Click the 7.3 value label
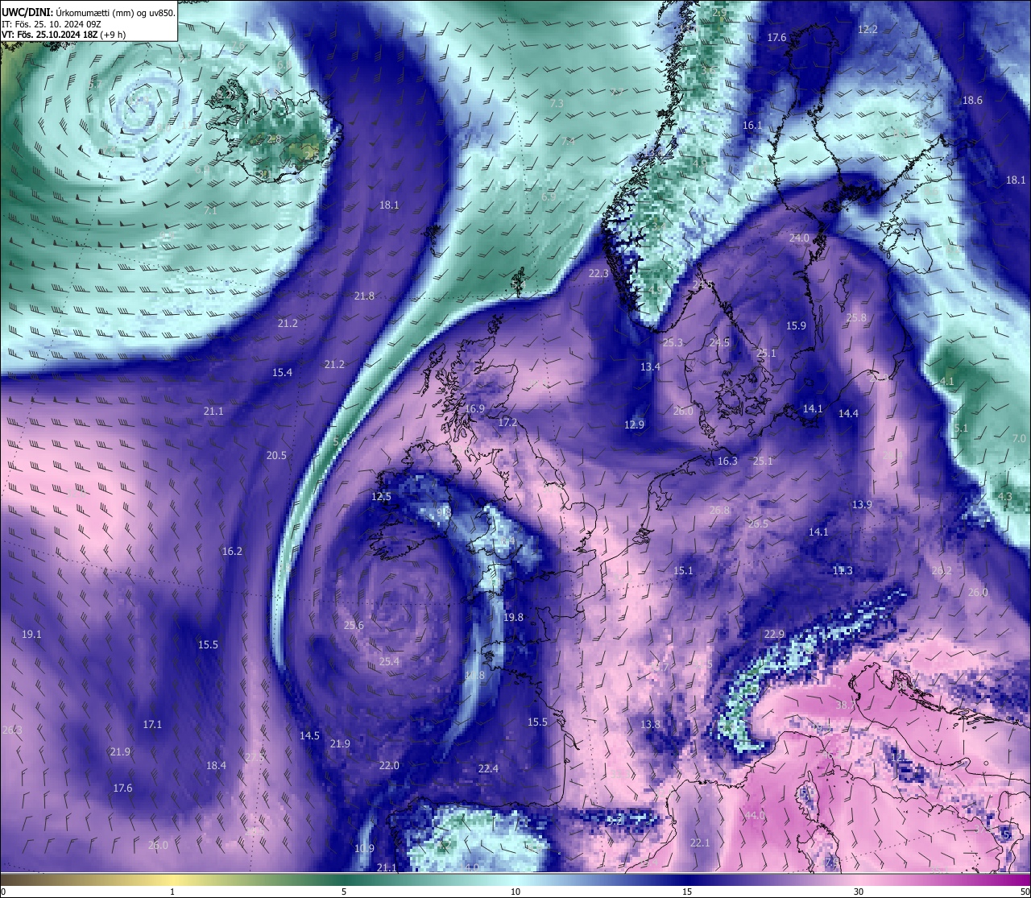The width and height of the screenshot is (1031, 898). pyautogui.click(x=557, y=103)
